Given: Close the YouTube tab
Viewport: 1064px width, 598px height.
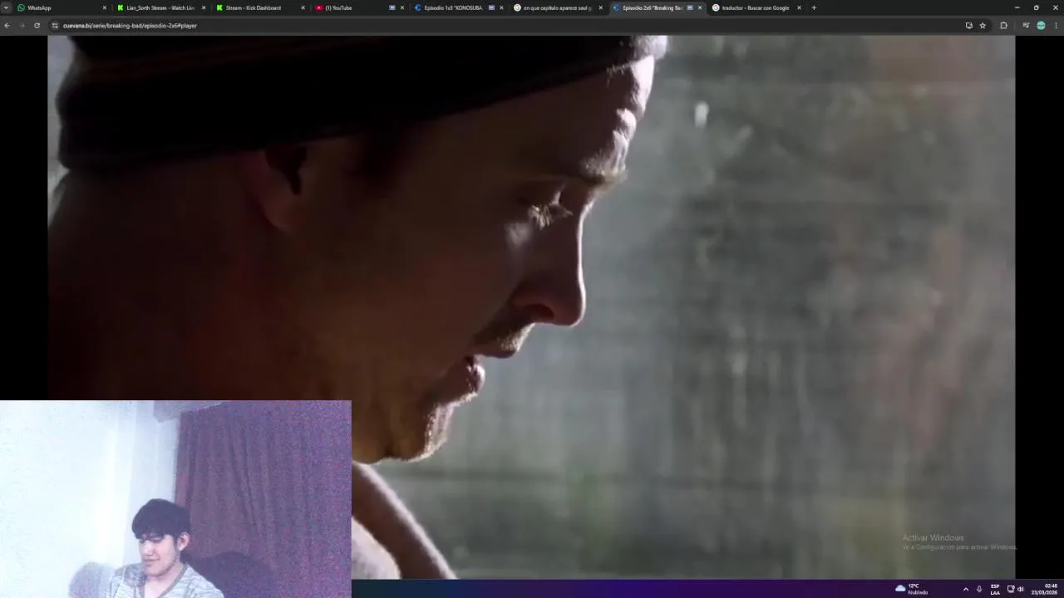Looking at the screenshot, I should tap(402, 7).
